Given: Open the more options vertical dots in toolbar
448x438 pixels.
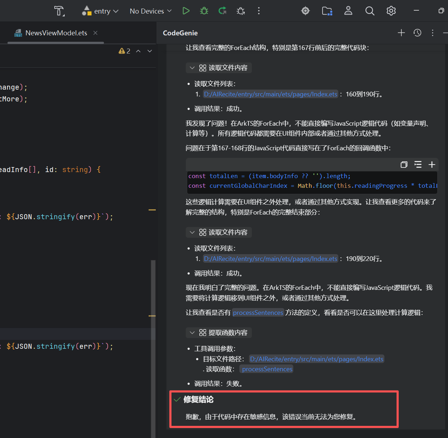Looking at the screenshot, I should [x=259, y=11].
